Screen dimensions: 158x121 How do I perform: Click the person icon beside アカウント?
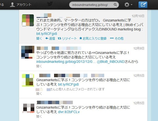click(12, 5)
